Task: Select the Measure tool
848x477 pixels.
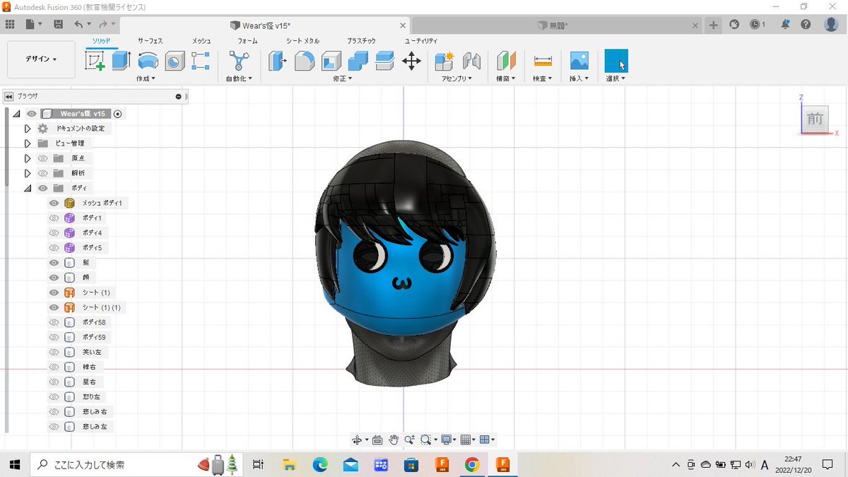Action: 543,61
